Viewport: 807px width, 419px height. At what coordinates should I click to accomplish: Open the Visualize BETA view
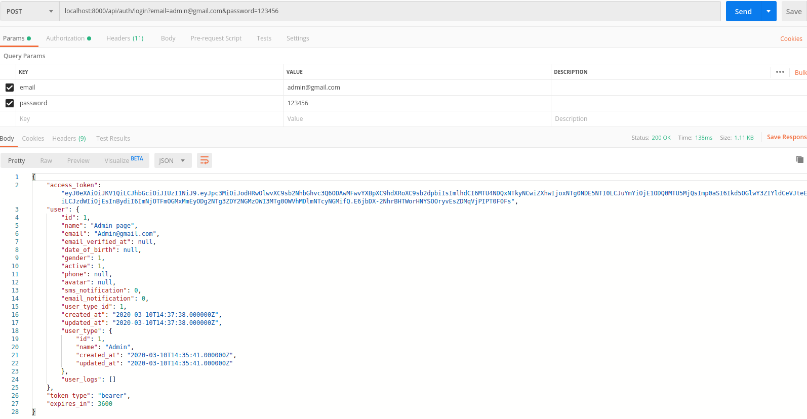pyautogui.click(x=124, y=160)
